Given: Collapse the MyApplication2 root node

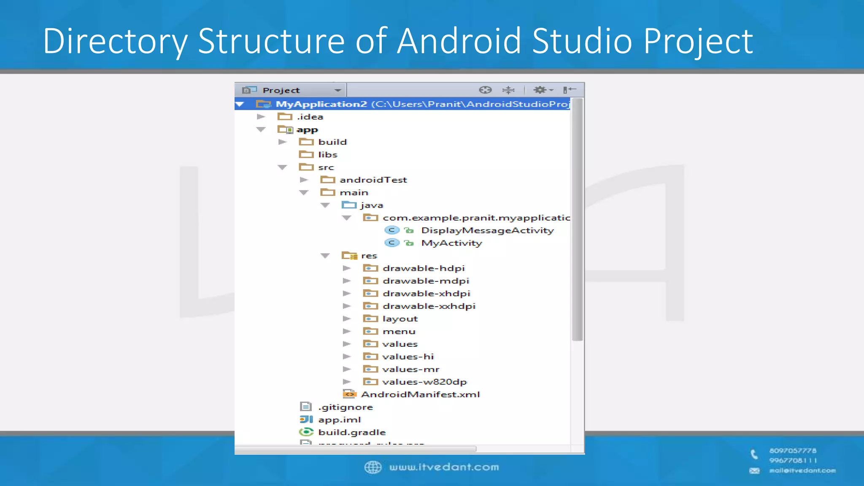Looking at the screenshot, I should click(240, 104).
